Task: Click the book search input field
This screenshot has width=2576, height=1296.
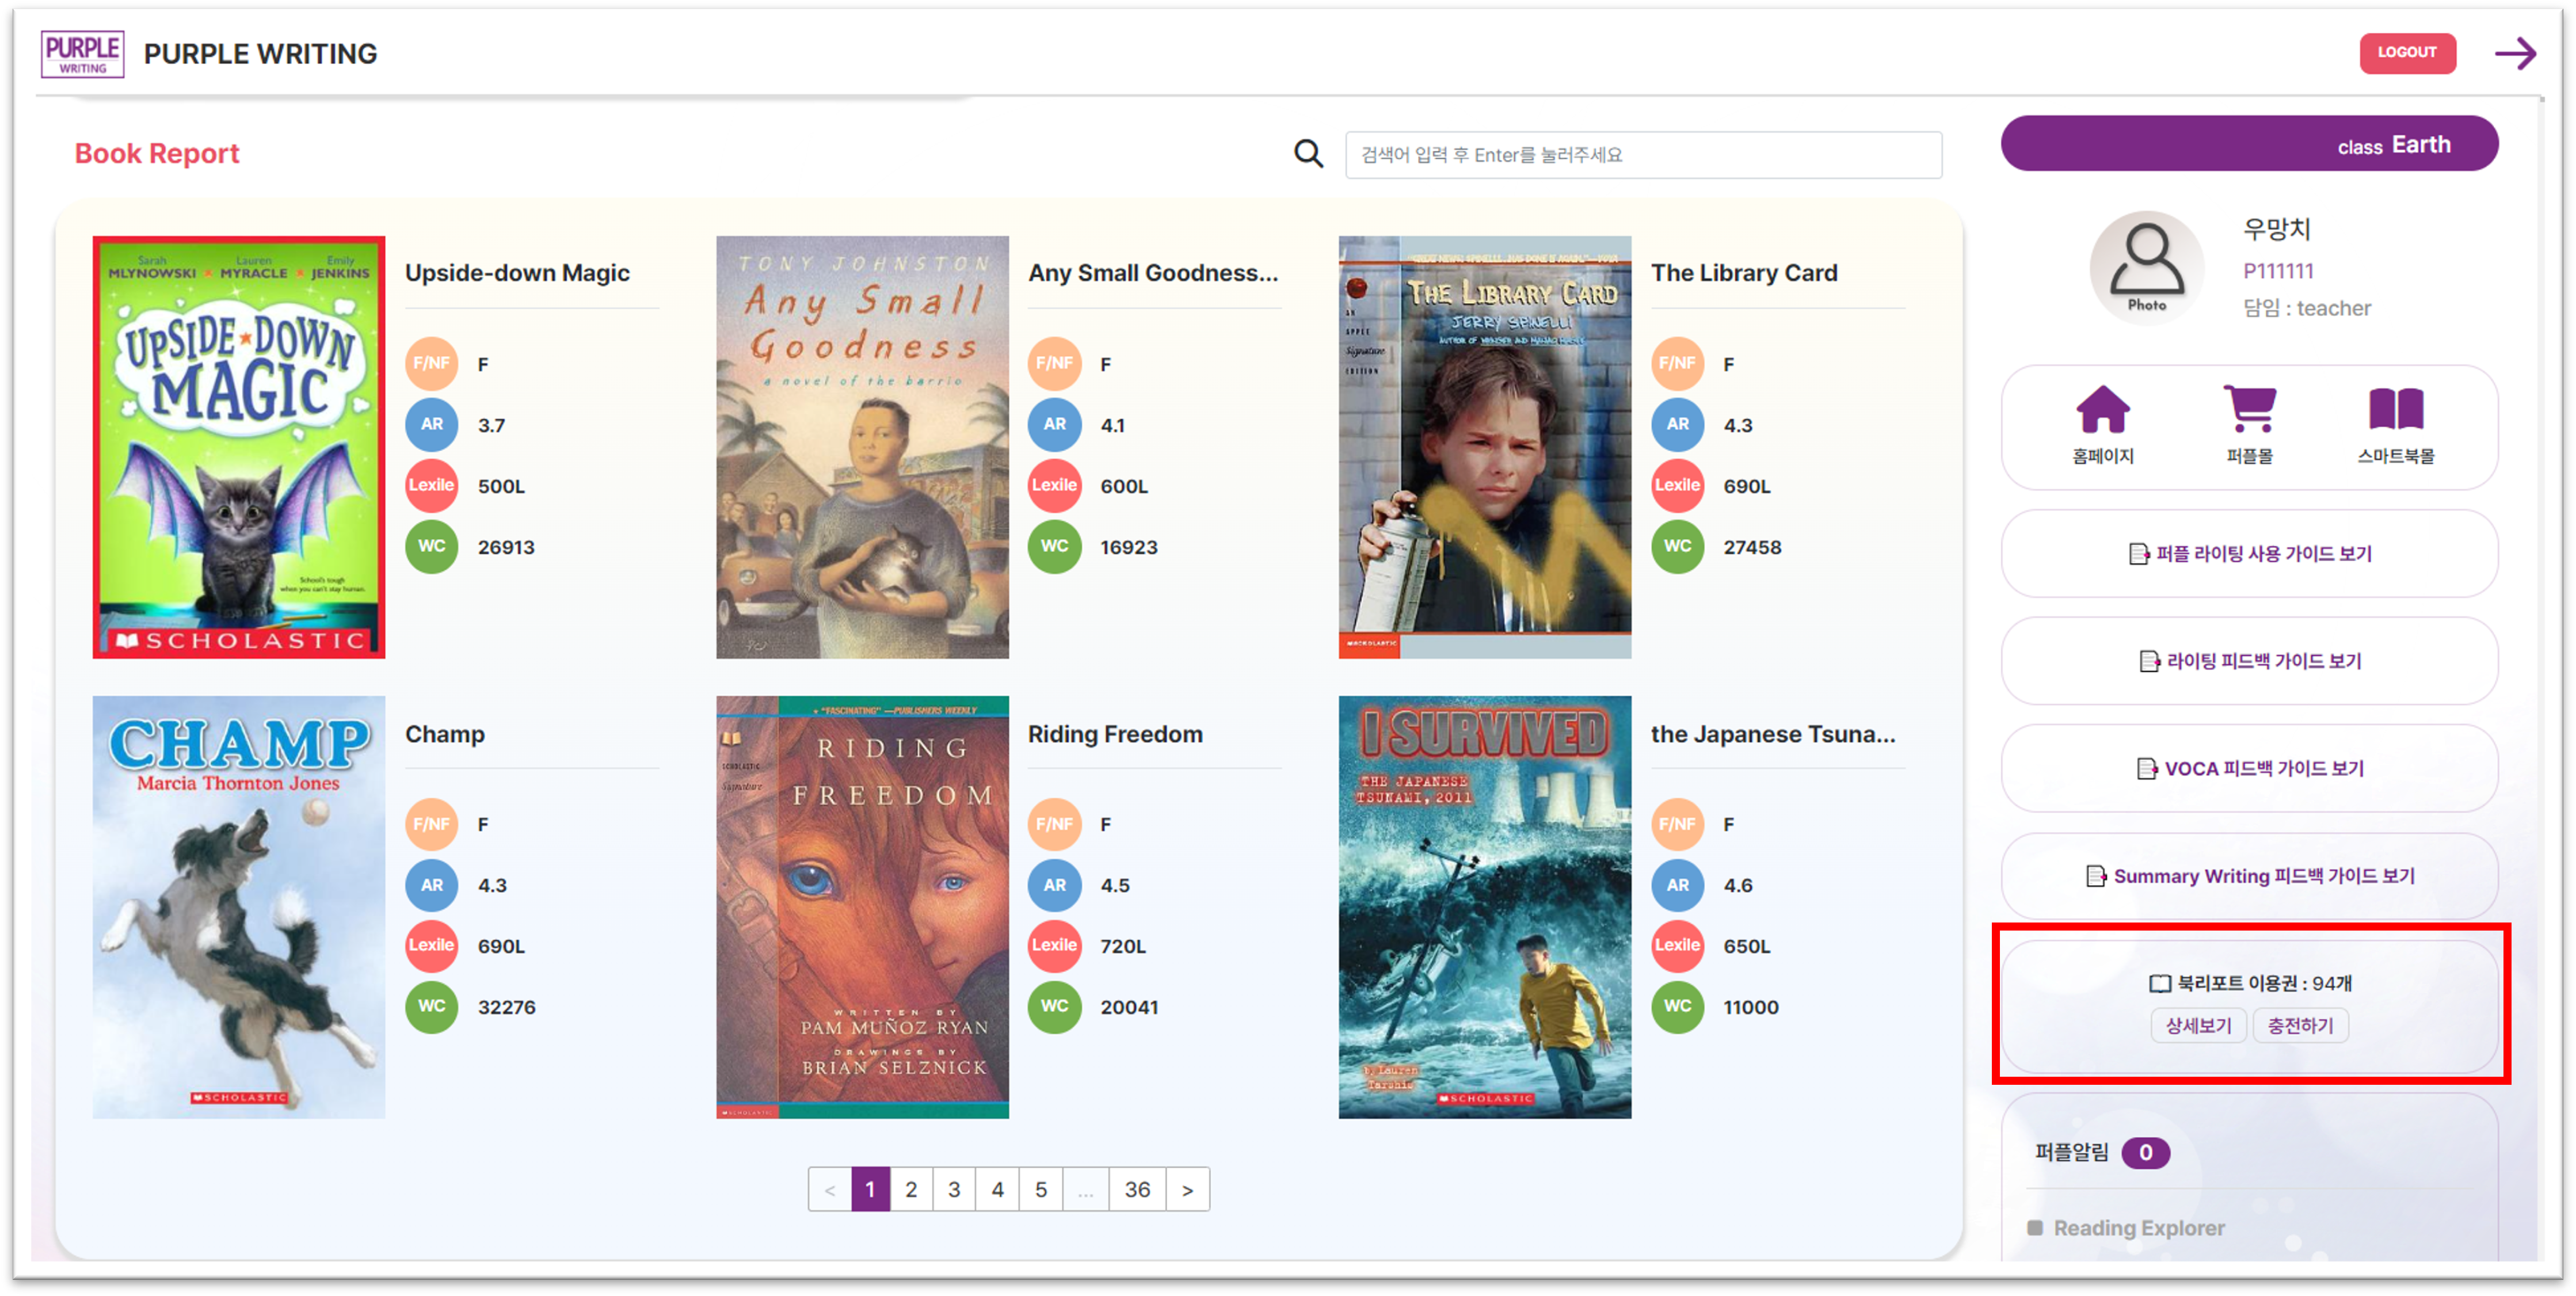Action: tap(1643, 155)
